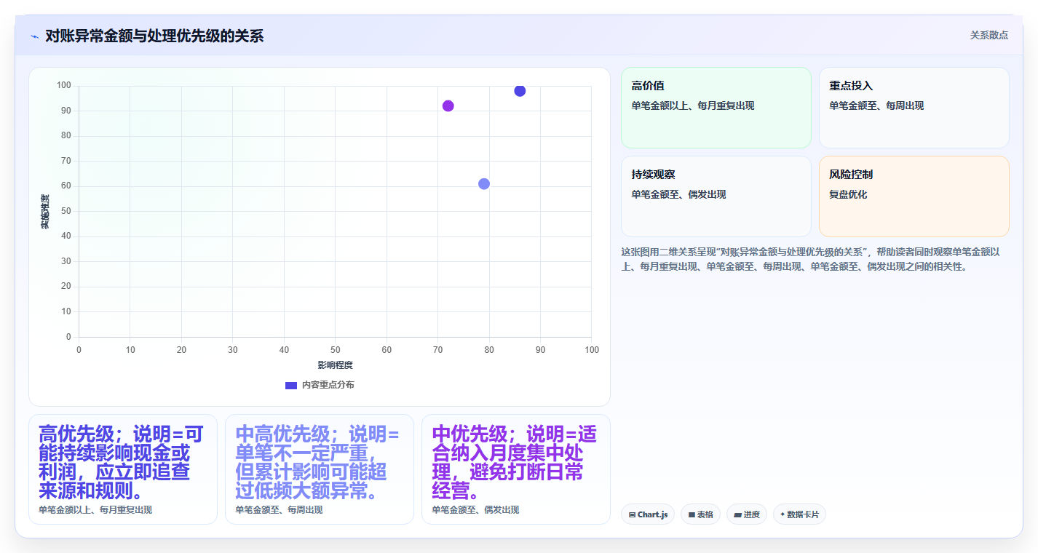Screen dimensions: 1038x553
Task: Click the icon in the 进度 chip
Action: pos(737,514)
